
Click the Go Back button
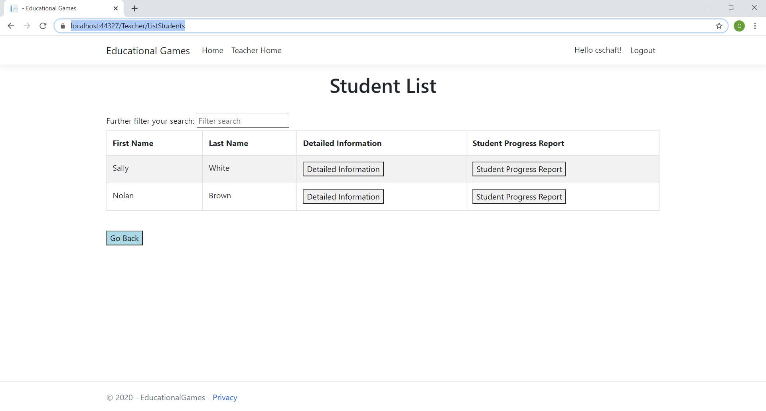tap(124, 238)
